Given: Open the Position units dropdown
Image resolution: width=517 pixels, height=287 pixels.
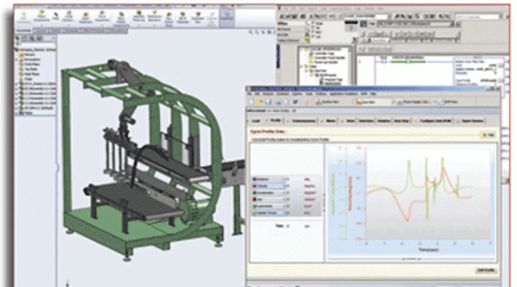Looking at the screenshot, I should [x=284, y=179].
